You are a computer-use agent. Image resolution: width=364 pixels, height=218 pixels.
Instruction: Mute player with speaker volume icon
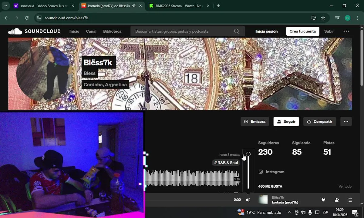click(x=248, y=200)
